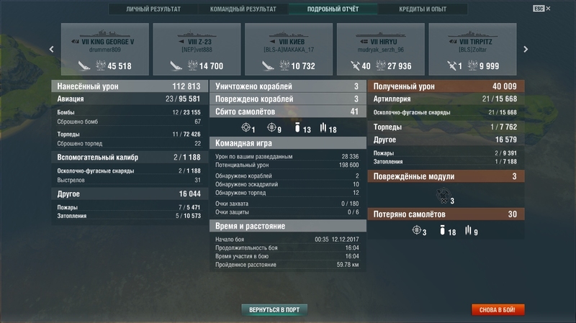Viewport: 576px width, 323px height.
Task: Click the sunk ship icon on King George V
Action: pos(84,66)
